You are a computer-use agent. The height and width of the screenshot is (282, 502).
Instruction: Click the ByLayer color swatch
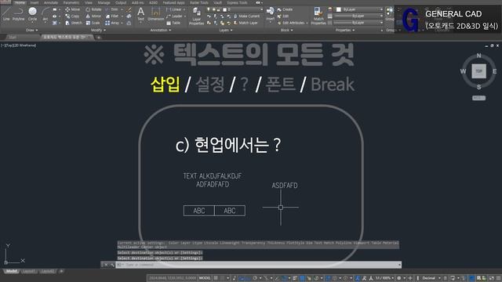pos(339,9)
